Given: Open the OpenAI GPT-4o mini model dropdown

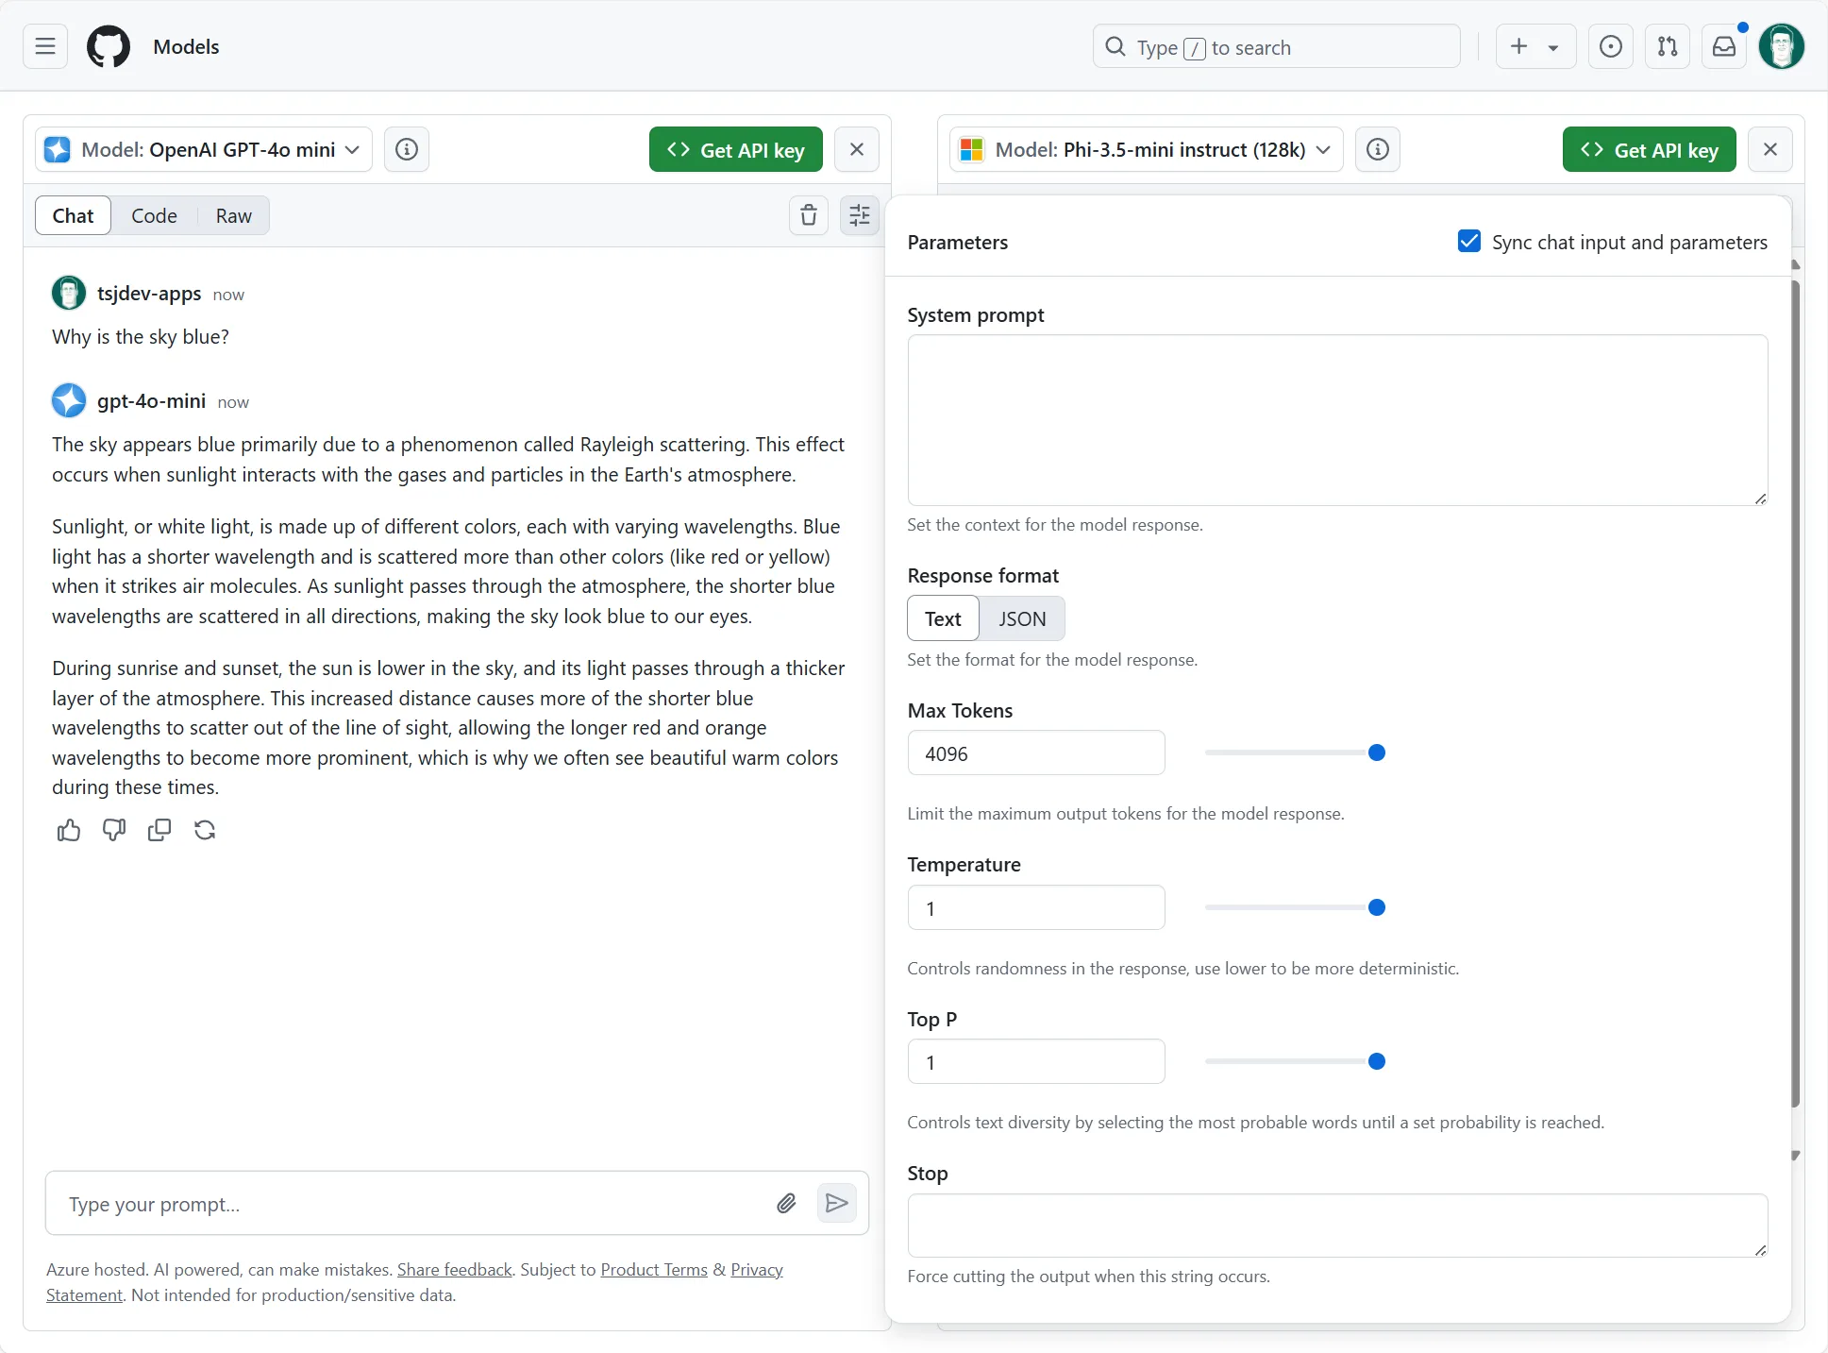Looking at the screenshot, I should 204,149.
